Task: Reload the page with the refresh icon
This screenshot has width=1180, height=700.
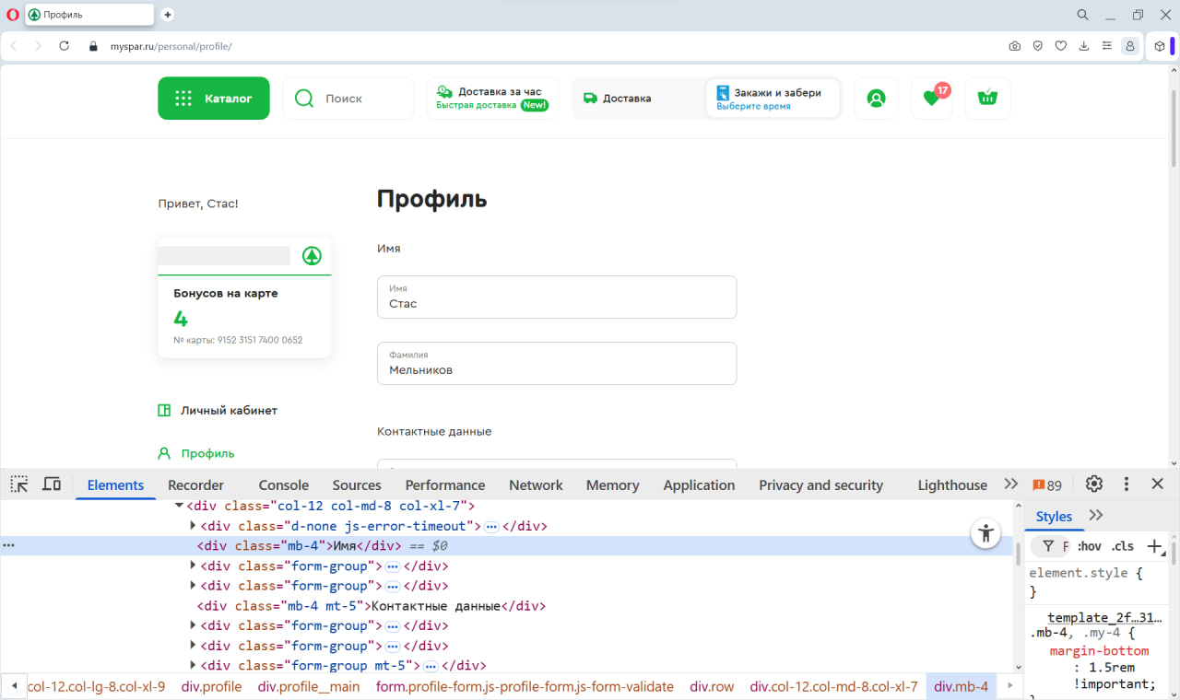Action: (64, 46)
